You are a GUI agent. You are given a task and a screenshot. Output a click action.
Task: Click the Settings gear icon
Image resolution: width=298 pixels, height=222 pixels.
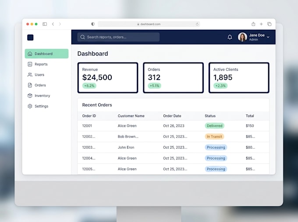(30, 106)
